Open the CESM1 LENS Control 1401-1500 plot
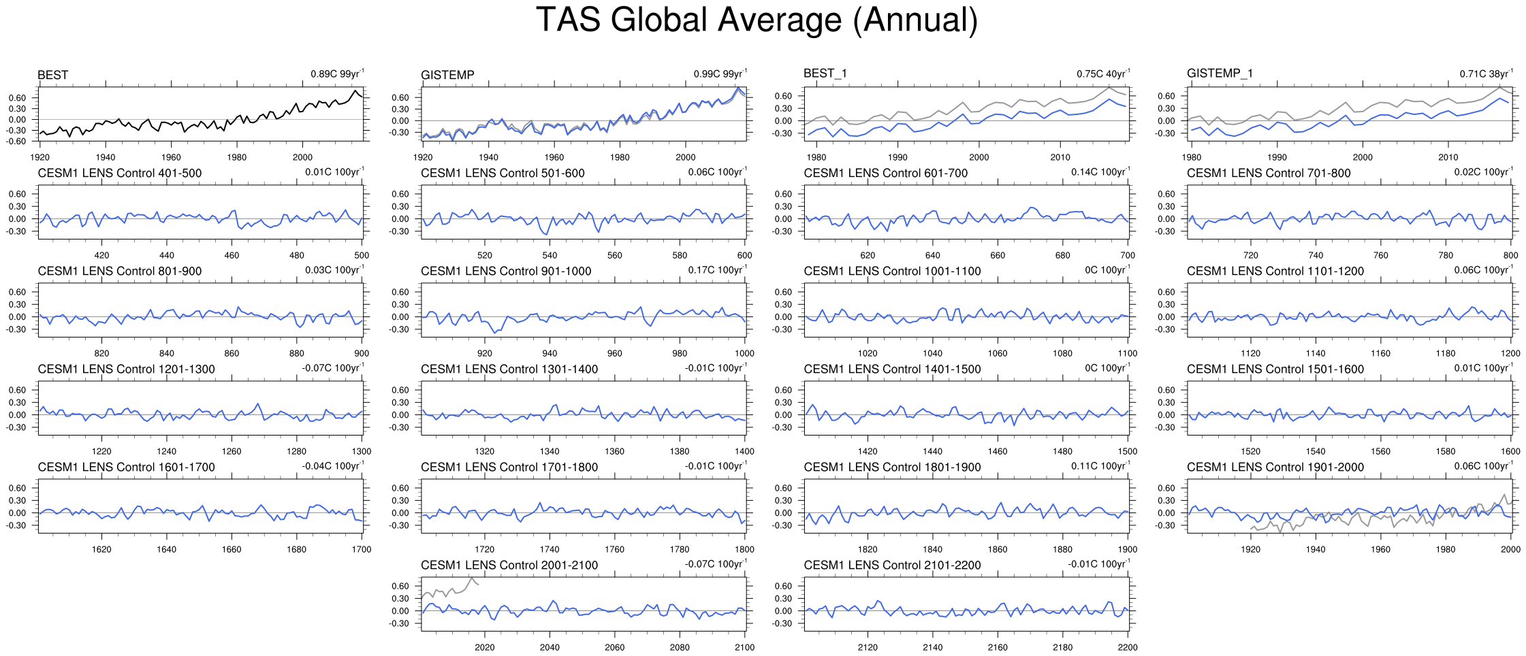1526x656 pixels. pyautogui.click(x=966, y=408)
